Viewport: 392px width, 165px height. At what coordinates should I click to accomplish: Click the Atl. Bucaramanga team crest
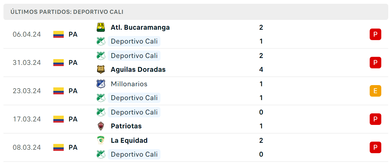coord(101,27)
